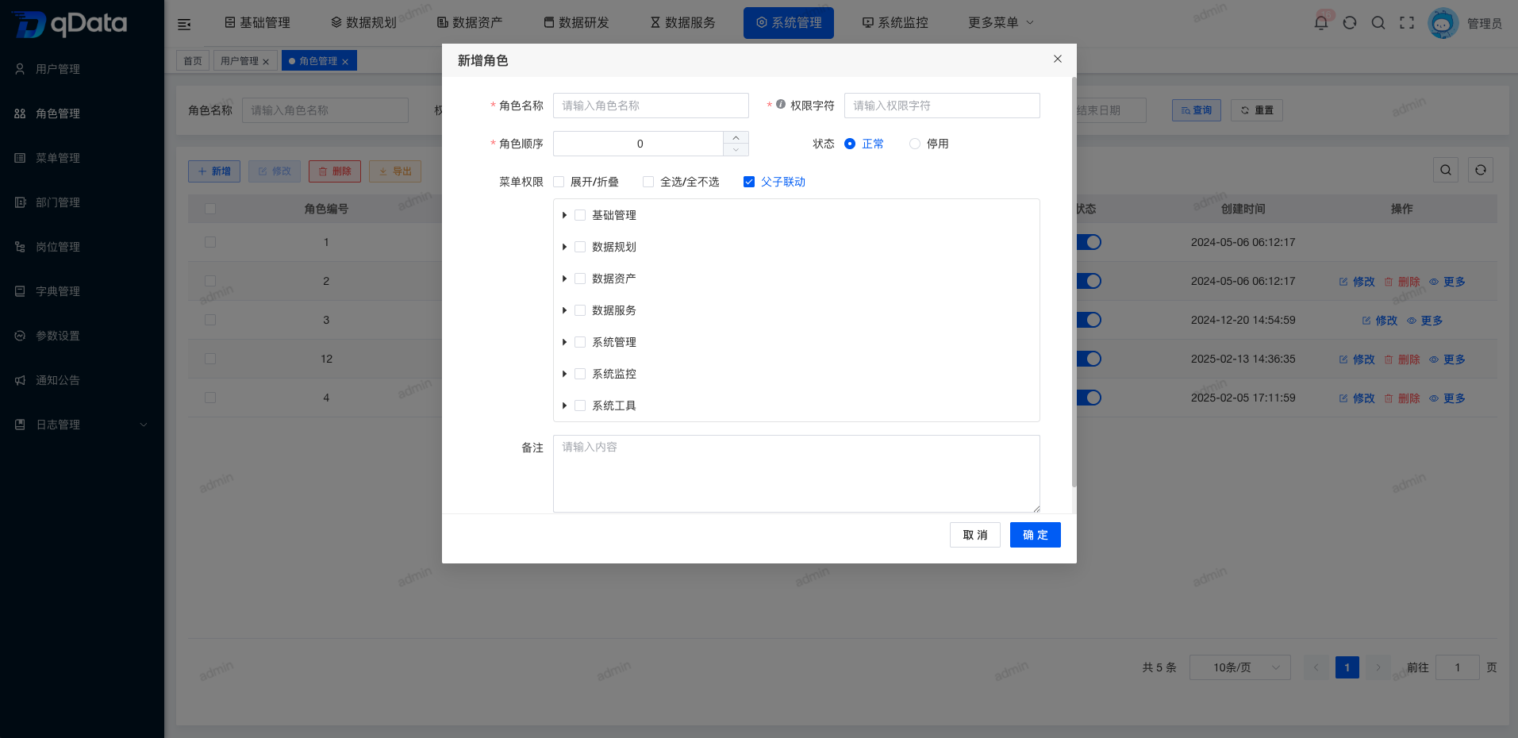Viewport: 1518px width, 738px height.
Task: Click the 取消 button
Action: 975,535
